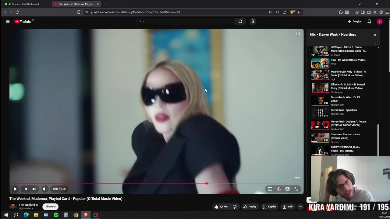Open the browser extensions puzzle icon
Viewport: 390px width, 219px height.
click(341, 12)
